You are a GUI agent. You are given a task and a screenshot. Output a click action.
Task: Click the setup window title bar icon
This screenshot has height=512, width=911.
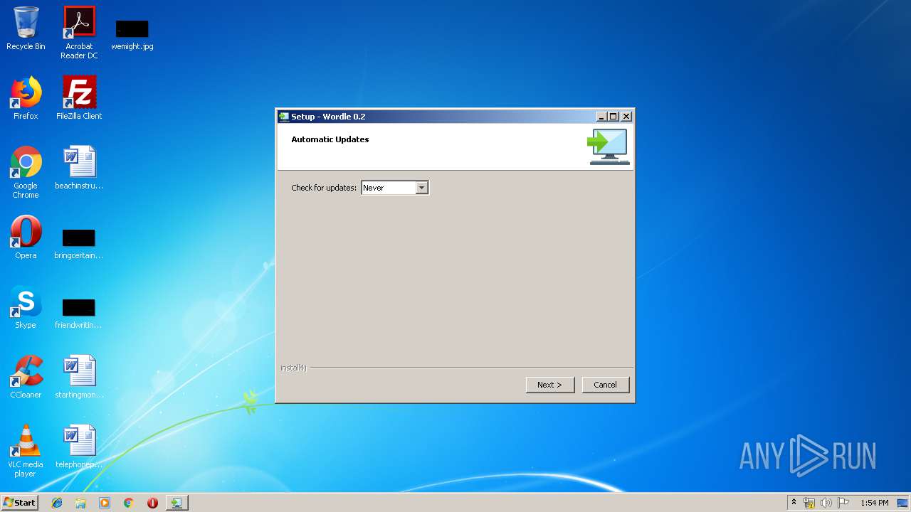(284, 117)
